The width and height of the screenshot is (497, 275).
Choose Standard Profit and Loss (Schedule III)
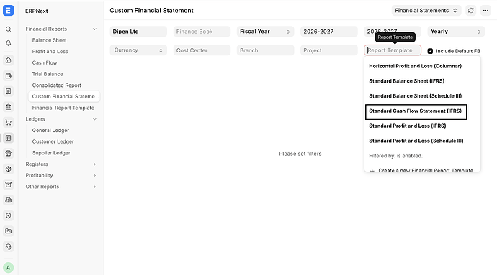(x=422, y=141)
